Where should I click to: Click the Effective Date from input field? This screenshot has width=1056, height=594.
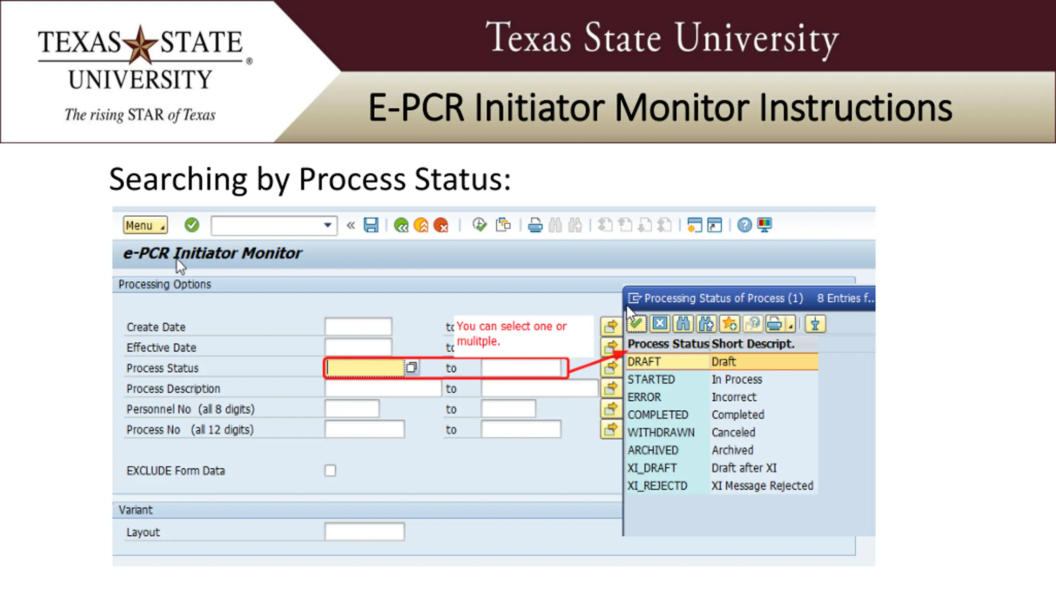click(358, 347)
